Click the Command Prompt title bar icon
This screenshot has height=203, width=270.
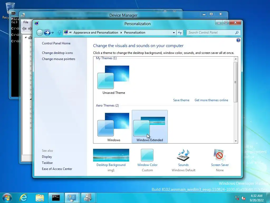point(13,13)
